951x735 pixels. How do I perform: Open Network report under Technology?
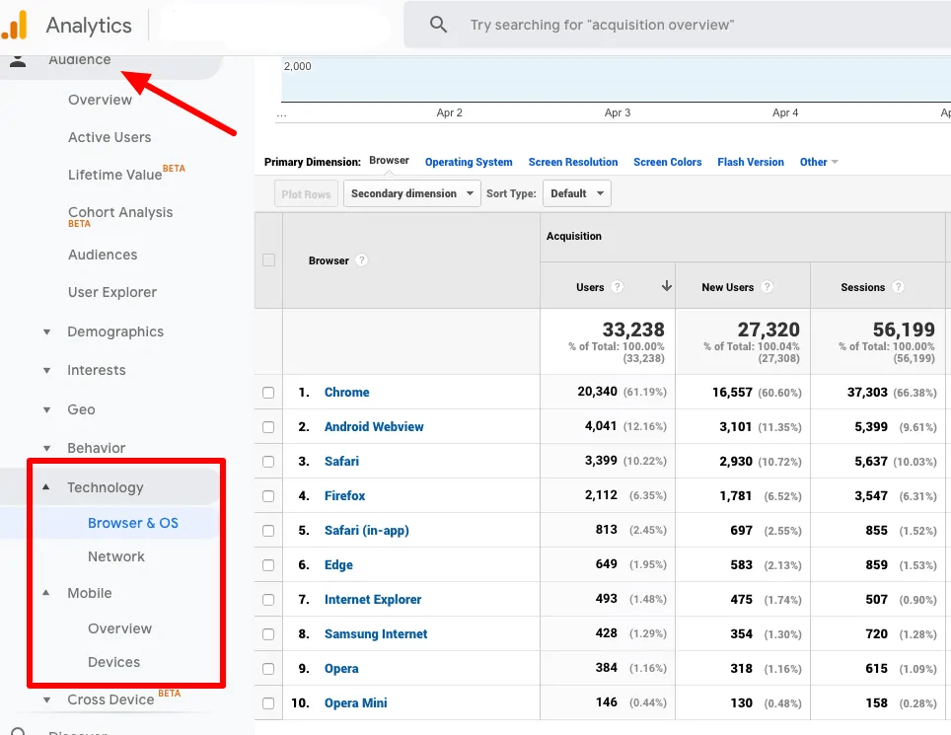click(x=115, y=556)
